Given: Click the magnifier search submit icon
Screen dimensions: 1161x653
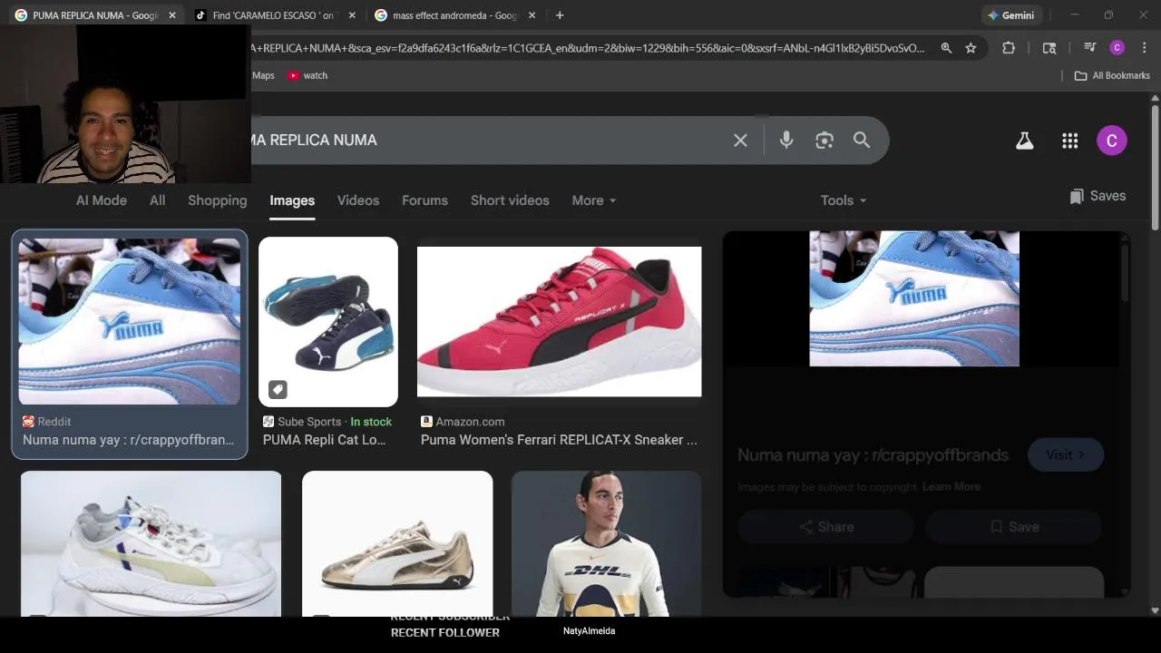Looking at the screenshot, I should [x=862, y=140].
